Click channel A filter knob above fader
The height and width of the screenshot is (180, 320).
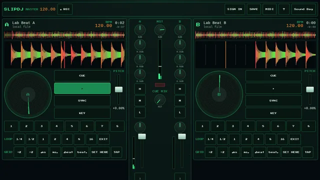pyautogui.click(x=140, y=127)
